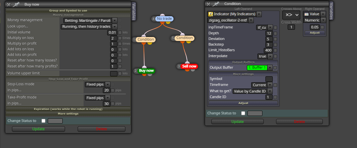The width and height of the screenshot is (357, 148).
Task: Click yellow output connector under No trade
Action: (x=168, y=22)
